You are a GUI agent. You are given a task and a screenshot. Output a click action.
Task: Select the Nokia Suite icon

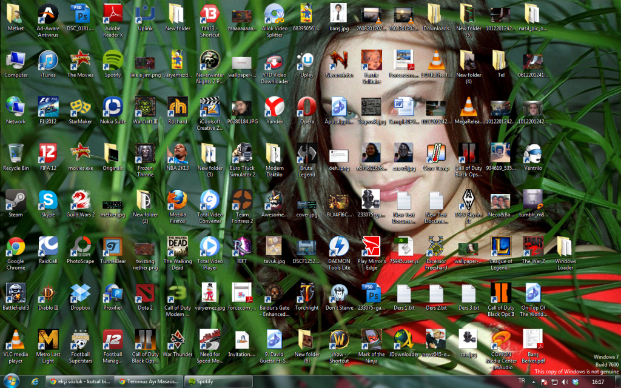pyautogui.click(x=113, y=107)
